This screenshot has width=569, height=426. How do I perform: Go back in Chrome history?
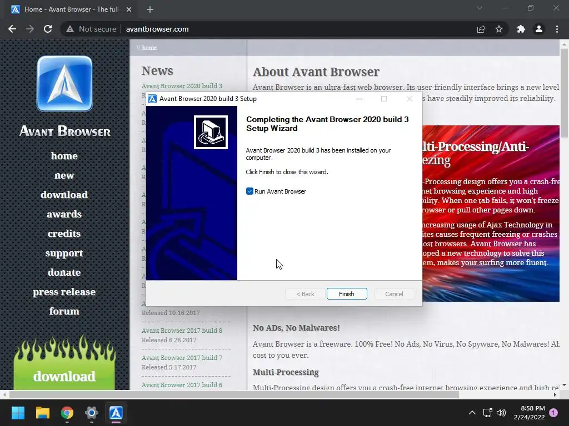(12, 29)
